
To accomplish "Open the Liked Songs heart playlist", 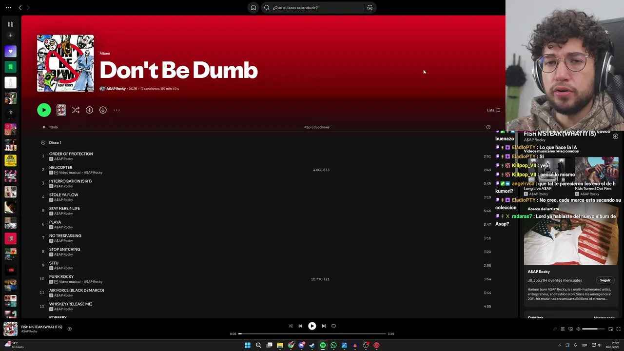I will (x=10, y=51).
